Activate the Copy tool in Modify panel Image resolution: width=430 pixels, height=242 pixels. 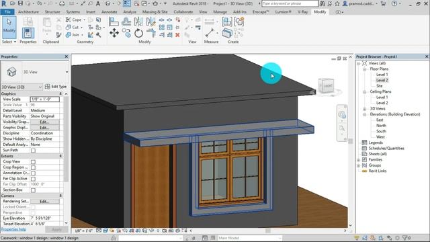126,33
